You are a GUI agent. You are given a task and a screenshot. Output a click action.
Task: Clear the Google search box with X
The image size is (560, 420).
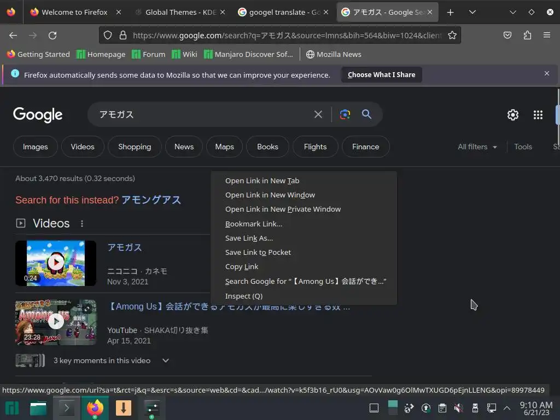pyautogui.click(x=318, y=114)
